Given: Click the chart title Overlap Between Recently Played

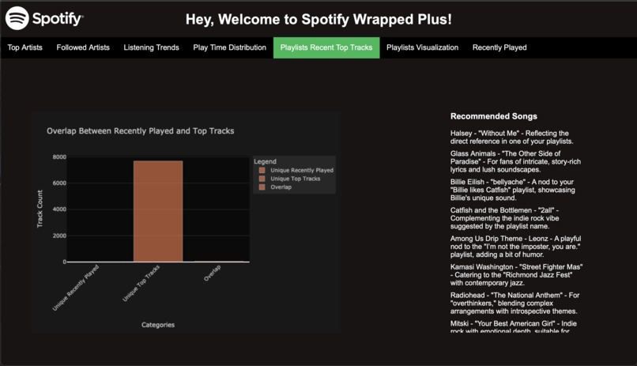Looking at the screenshot, I should click(x=140, y=130).
